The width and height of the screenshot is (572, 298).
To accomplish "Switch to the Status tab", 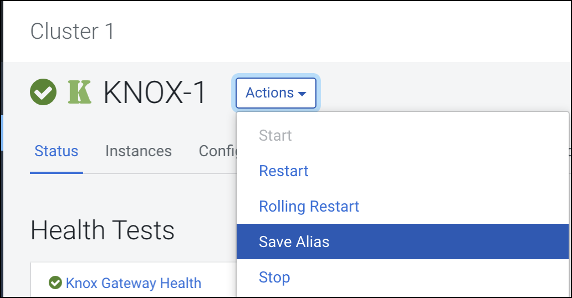I will (x=56, y=151).
